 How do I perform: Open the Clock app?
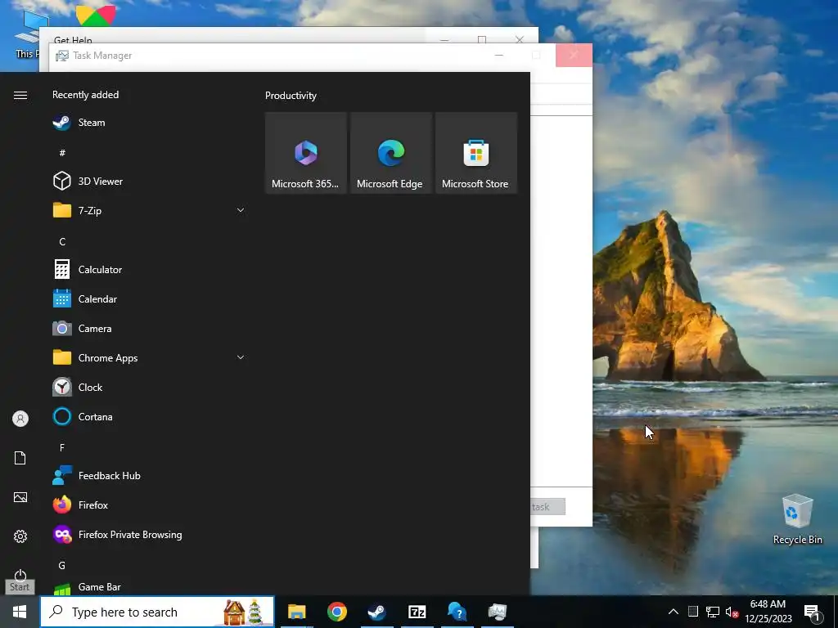150,387
